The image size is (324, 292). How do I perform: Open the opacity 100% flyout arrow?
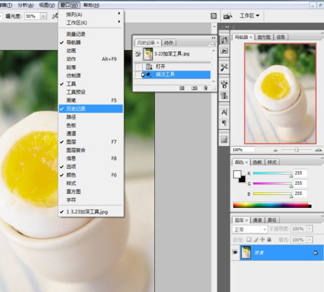click(309, 229)
